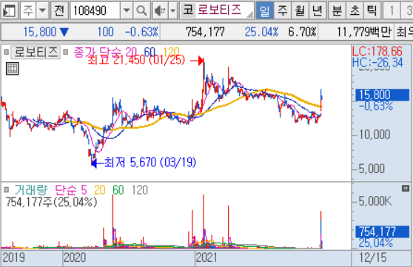The width and height of the screenshot is (413, 267).
Task: Click current price 15,800 in quote bar
Action: coord(40,32)
